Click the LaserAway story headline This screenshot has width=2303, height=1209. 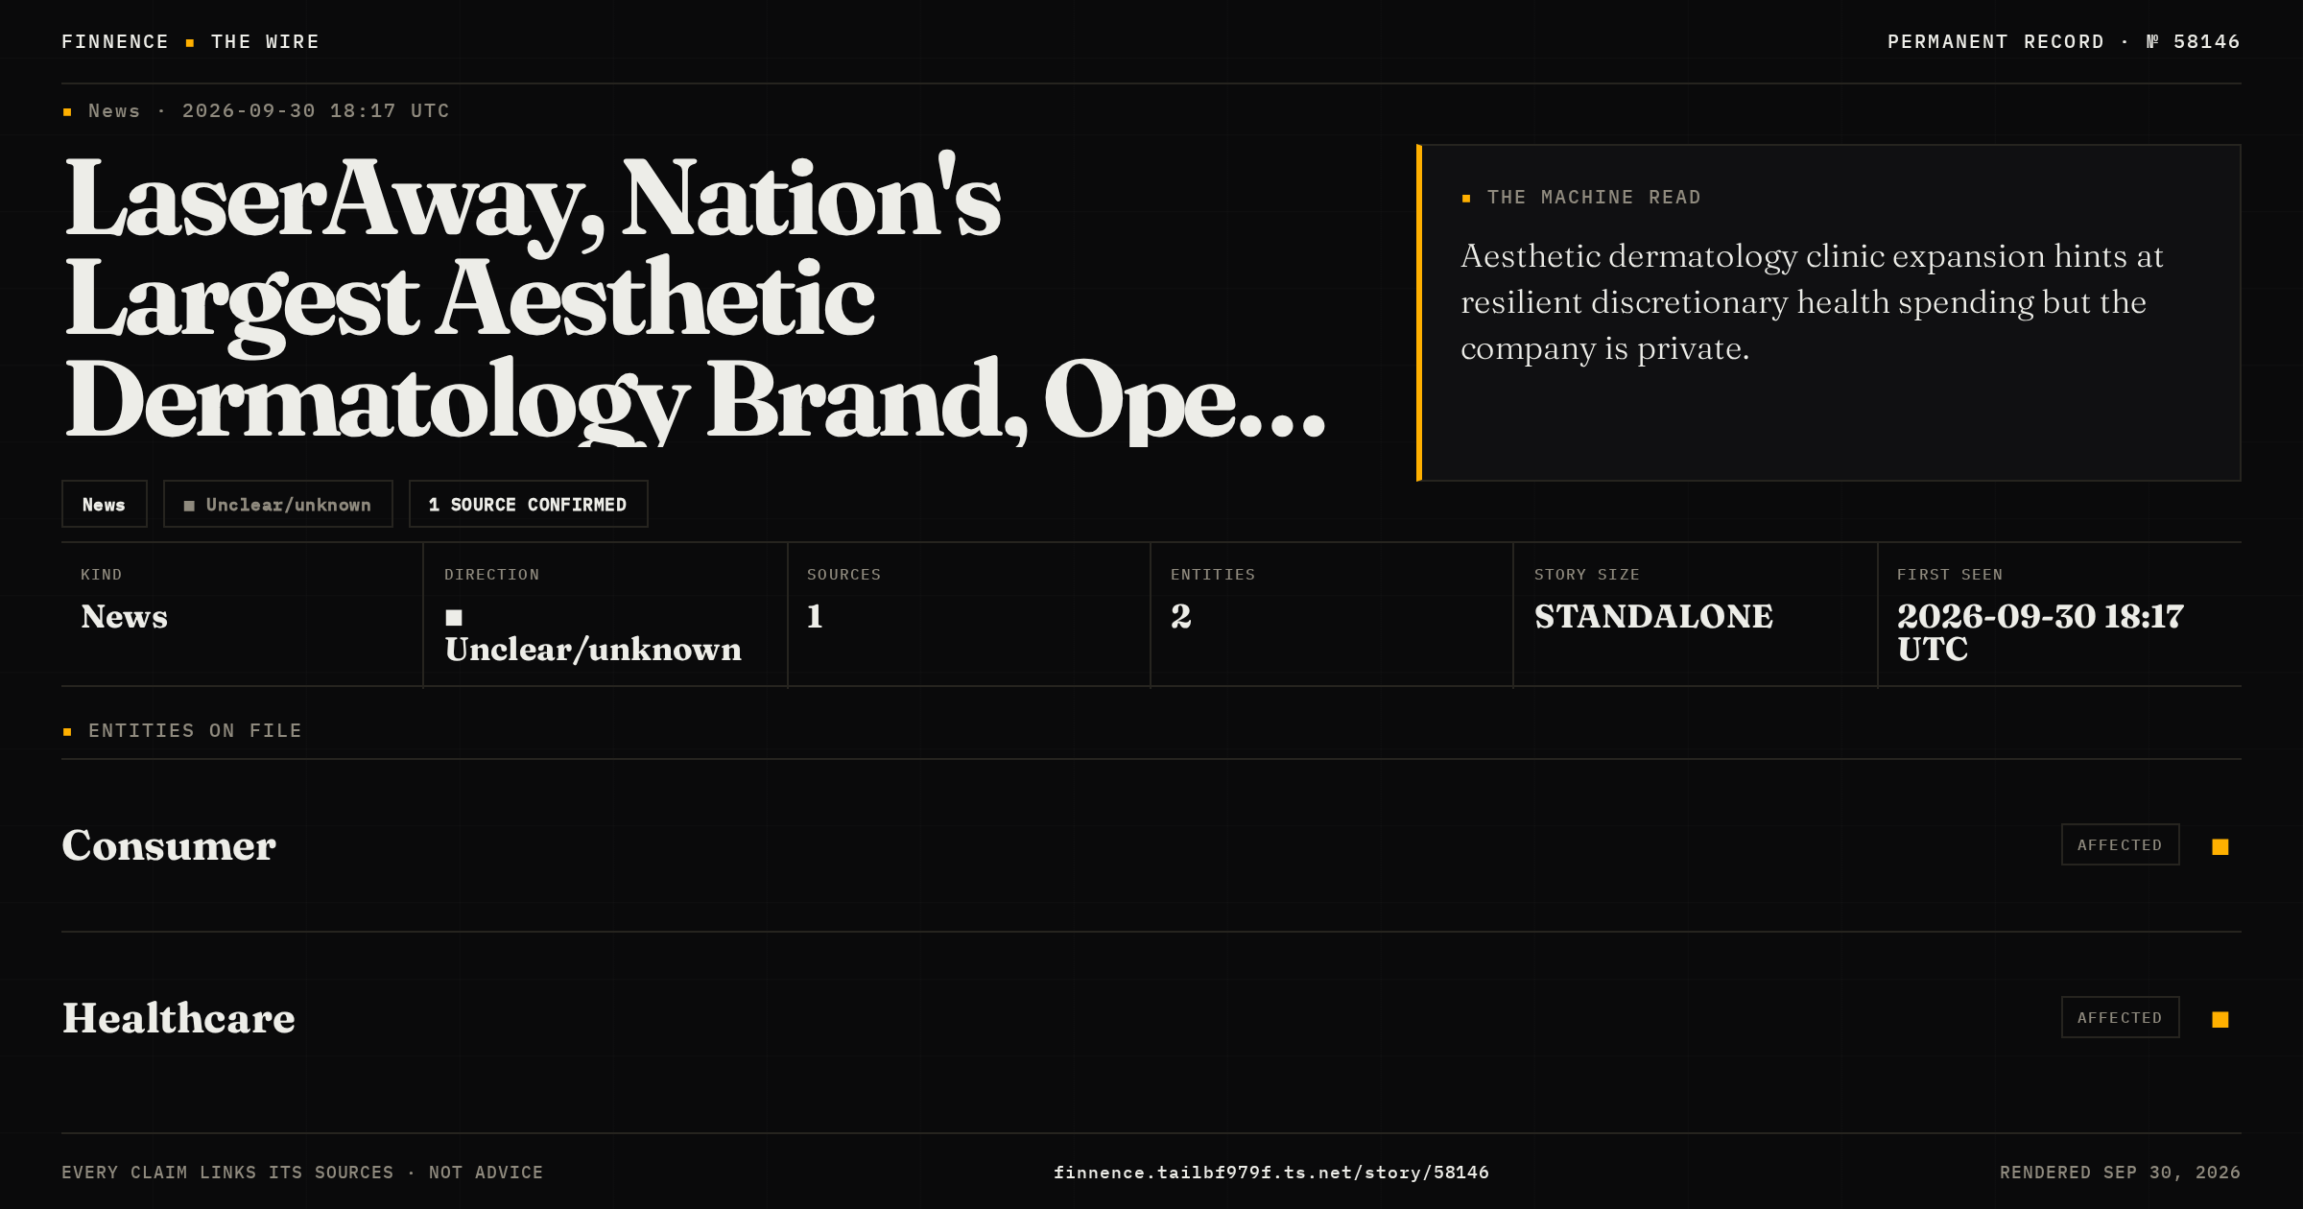[x=696, y=299]
